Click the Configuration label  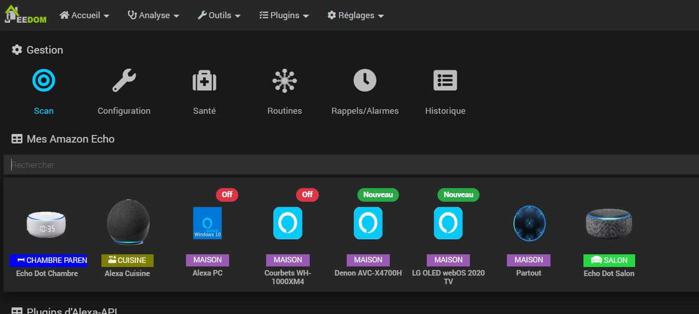(x=124, y=111)
